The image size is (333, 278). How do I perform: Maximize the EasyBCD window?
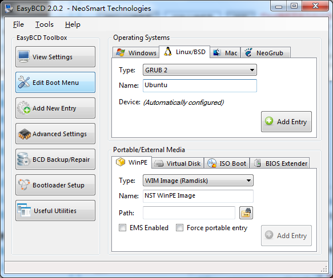294,6
